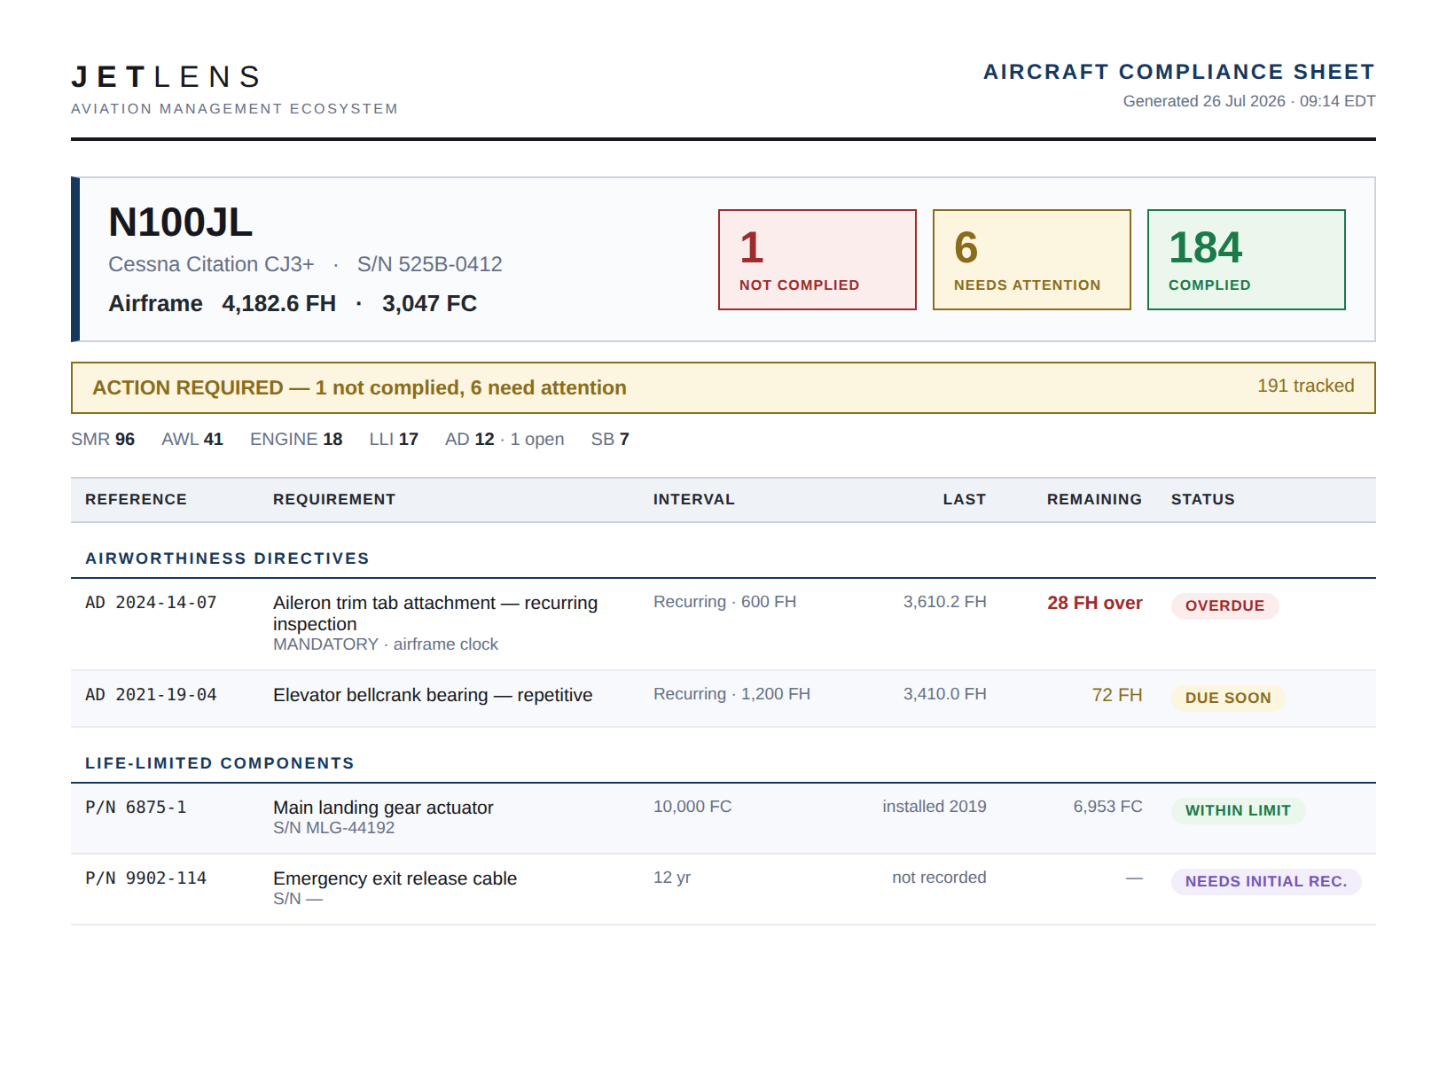Click the Interval column header
Screen dimensions: 1447x1085
click(694, 499)
